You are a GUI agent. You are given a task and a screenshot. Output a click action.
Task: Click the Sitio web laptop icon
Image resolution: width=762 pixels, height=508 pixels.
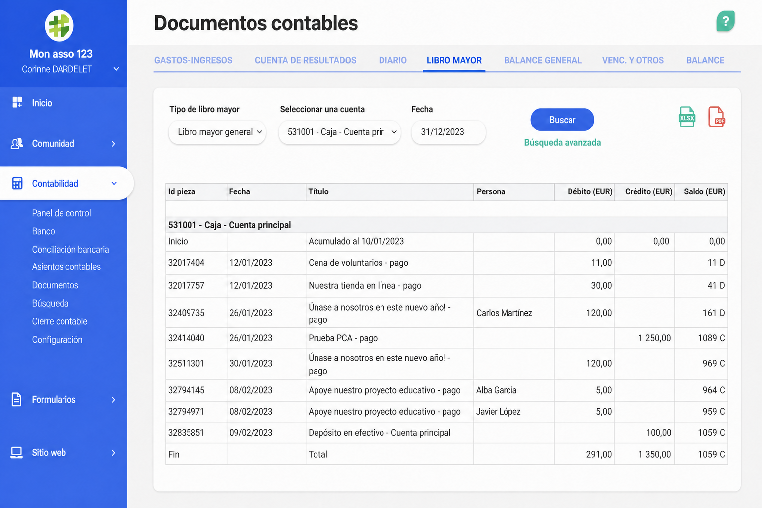pos(17,452)
